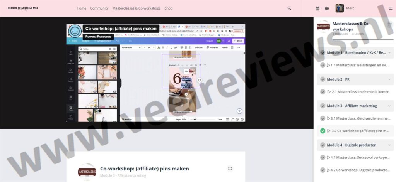396x182 pixels.
Task: Click the three-dots more icon in Canva's toolbar
Action: (239, 47)
